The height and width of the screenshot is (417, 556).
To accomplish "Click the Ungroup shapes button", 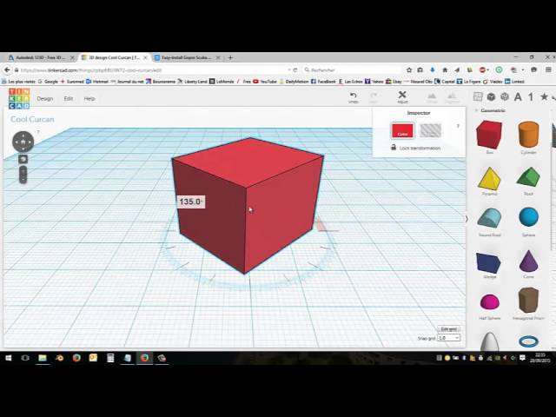I will (x=452, y=97).
